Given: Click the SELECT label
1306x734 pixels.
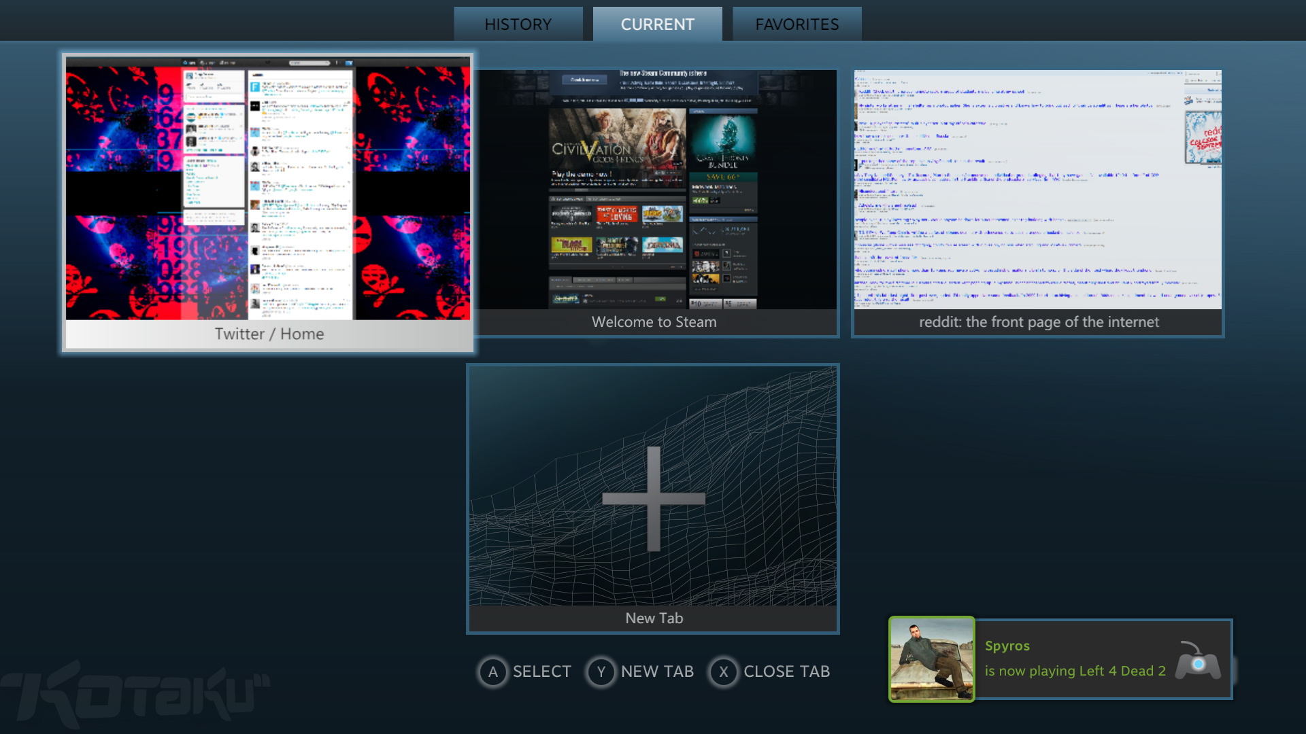Looking at the screenshot, I should point(541,671).
